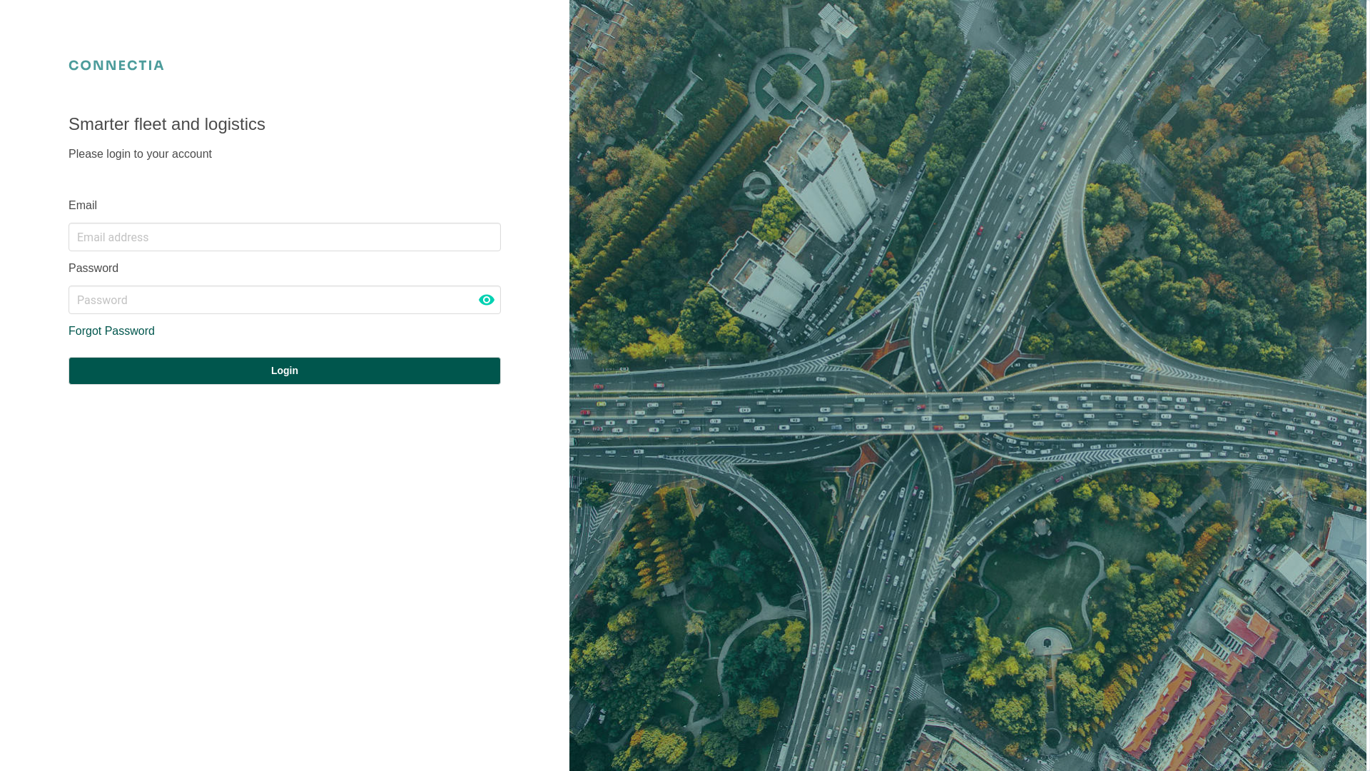Click the letter C in Connectia

pyautogui.click(x=73, y=66)
